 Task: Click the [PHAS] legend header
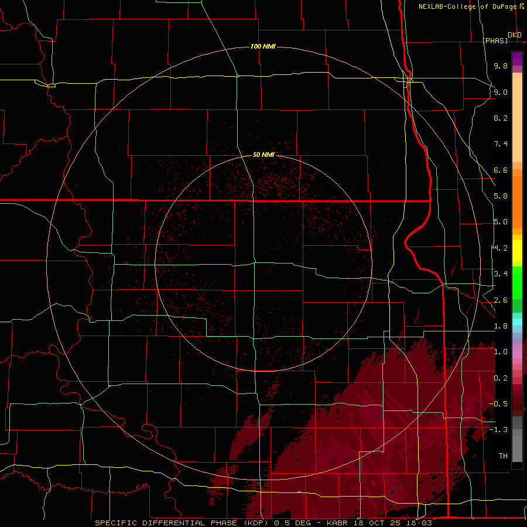495,40
